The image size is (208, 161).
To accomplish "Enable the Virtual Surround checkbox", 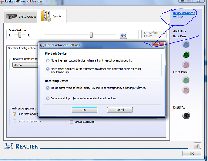I will click(x=72, y=122).
